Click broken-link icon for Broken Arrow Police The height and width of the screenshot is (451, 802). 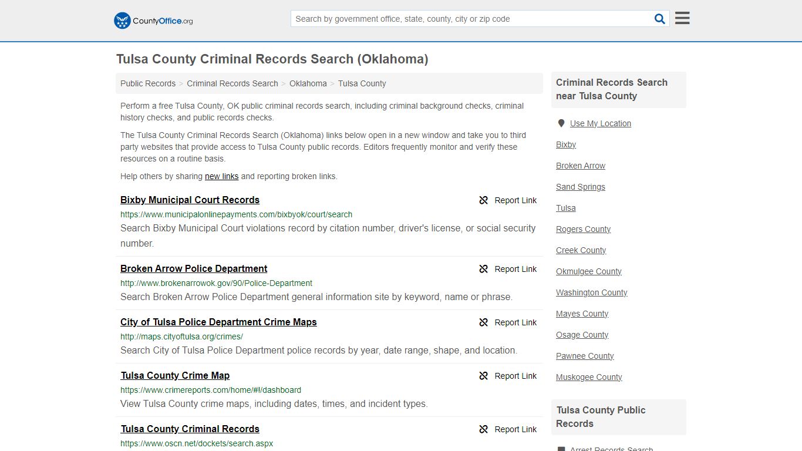click(x=484, y=269)
